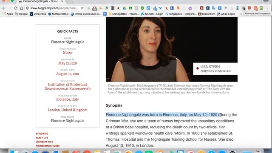Click the Synopsis heading text
The width and height of the screenshot is (272, 153).
pos(114,105)
